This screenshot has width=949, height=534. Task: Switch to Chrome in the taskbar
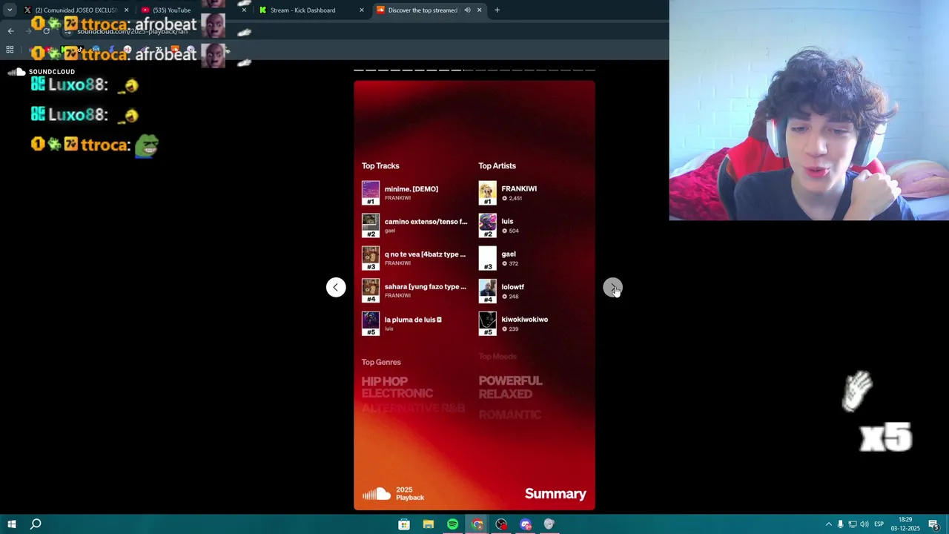(477, 524)
